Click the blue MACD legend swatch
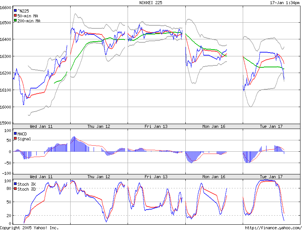The height and width of the screenshot is (230, 302). pos(15,134)
